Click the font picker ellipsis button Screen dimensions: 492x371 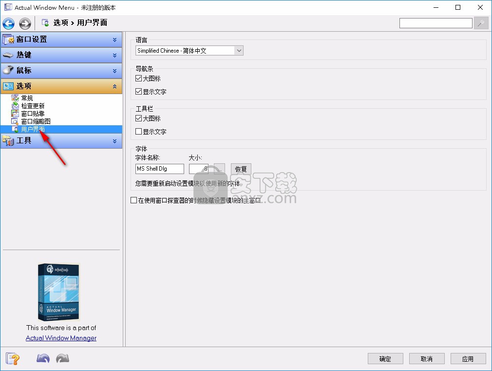pyautogui.click(x=219, y=169)
